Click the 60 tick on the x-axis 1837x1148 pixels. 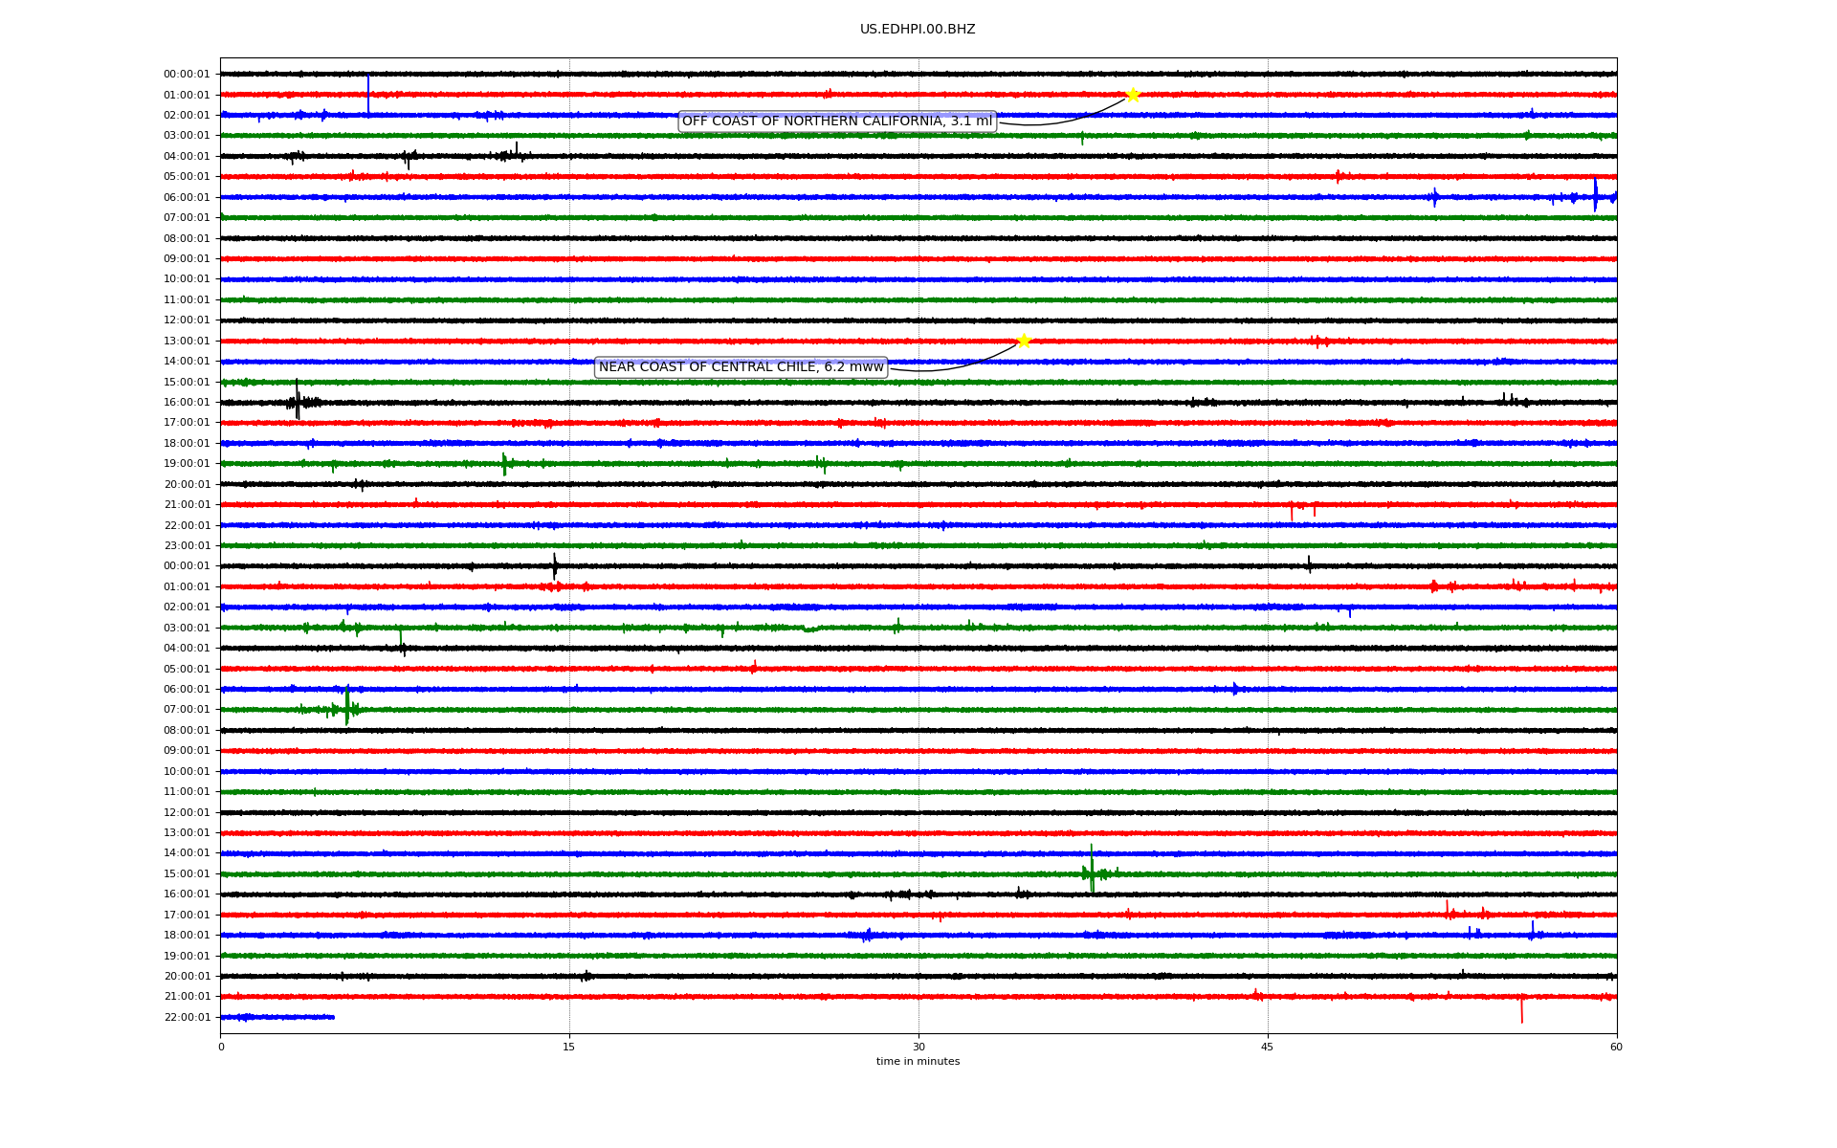pos(1616,1047)
